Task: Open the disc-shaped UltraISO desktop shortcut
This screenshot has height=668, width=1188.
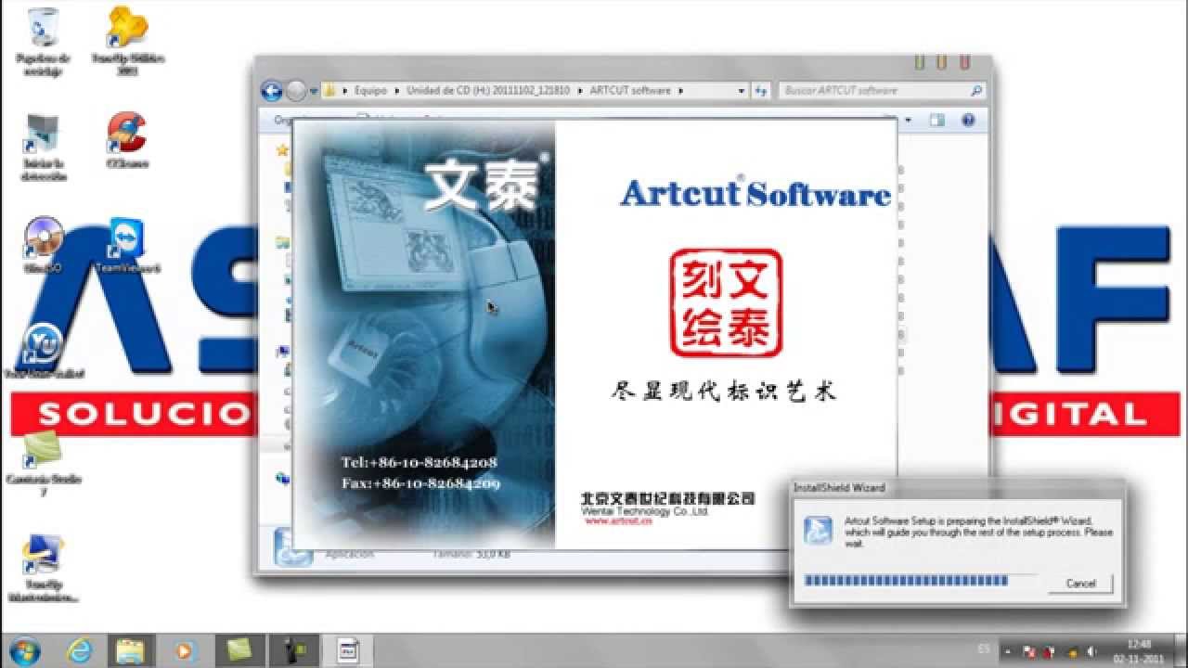Action: point(43,246)
